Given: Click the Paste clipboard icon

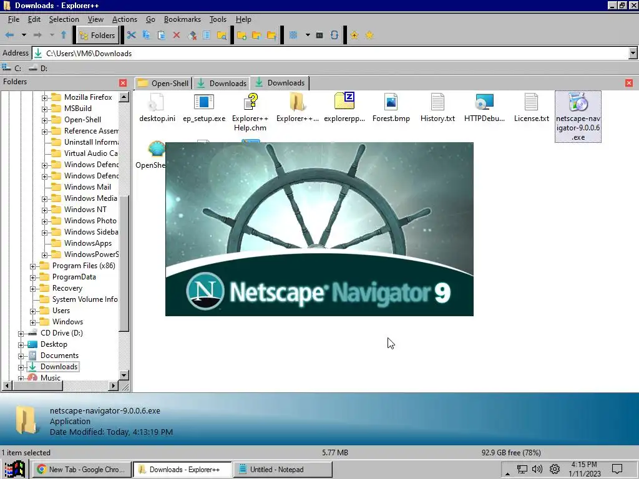Looking at the screenshot, I should 162,35.
